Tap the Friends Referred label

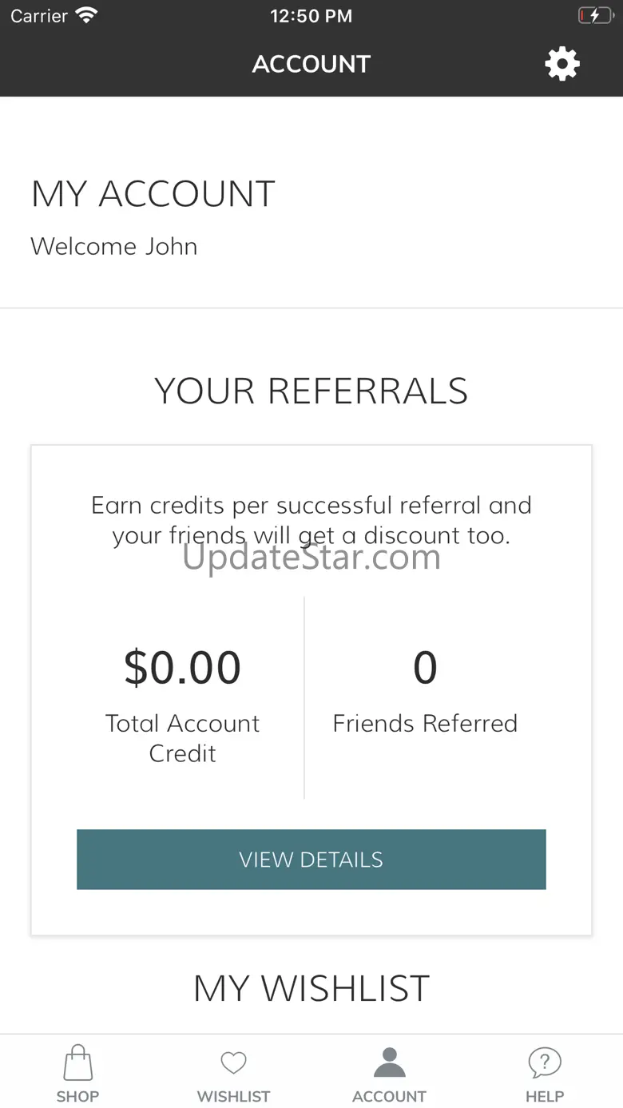click(425, 723)
